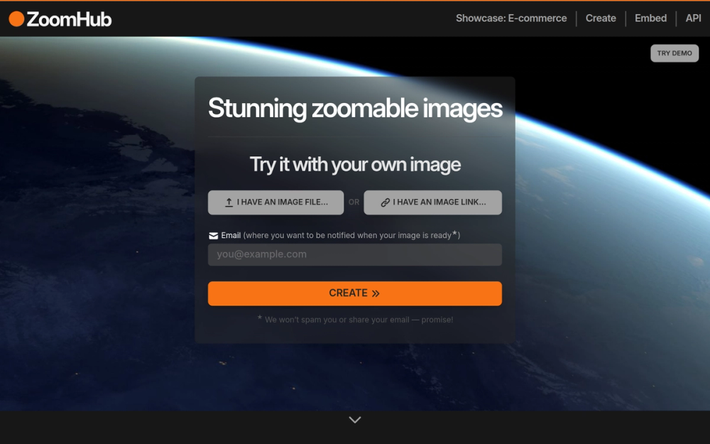Click 'Try it with your own image' text

355,164
